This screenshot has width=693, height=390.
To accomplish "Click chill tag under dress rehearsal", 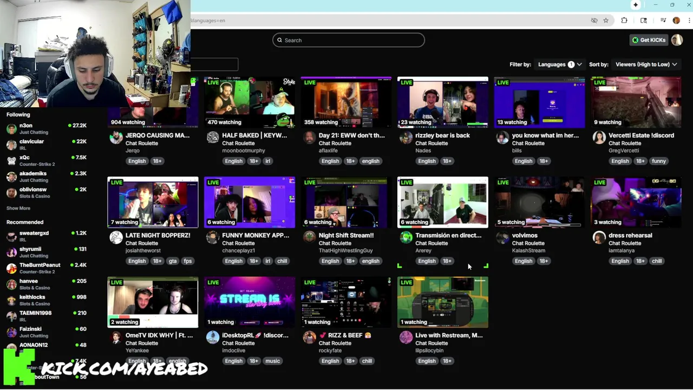I will [x=657, y=261].
